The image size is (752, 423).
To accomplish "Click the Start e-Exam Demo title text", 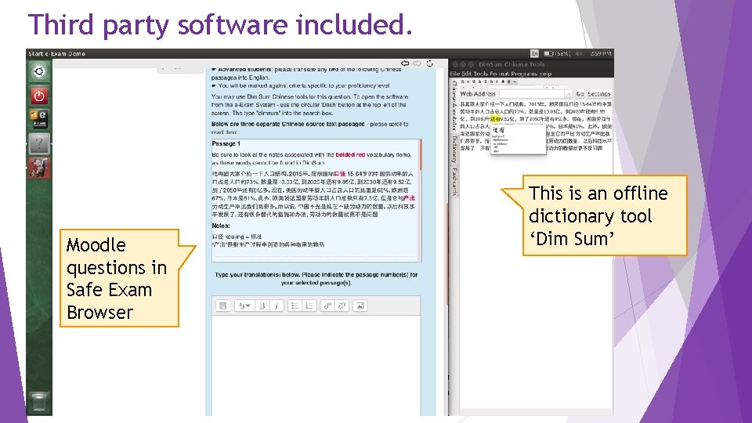I will (56, 54).
